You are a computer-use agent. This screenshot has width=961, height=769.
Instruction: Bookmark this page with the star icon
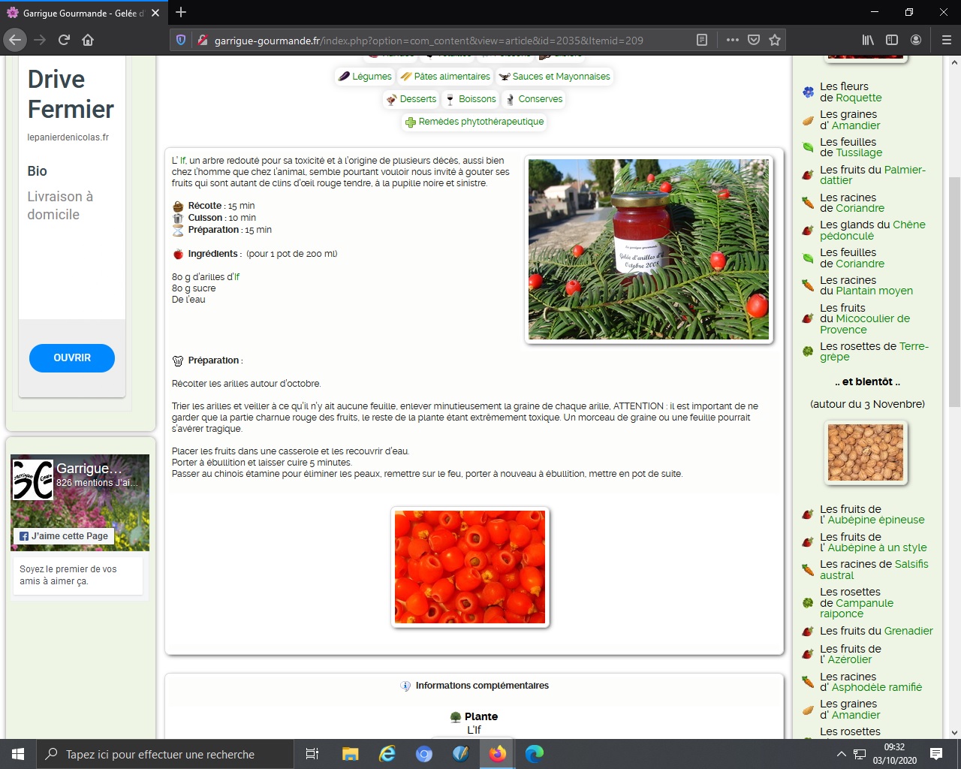coord(775,40)
